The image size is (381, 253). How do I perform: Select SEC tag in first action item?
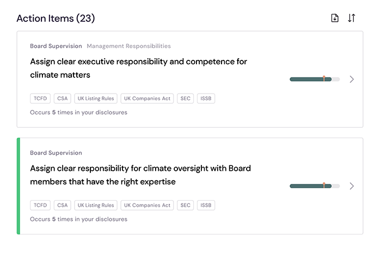point(186,98)
